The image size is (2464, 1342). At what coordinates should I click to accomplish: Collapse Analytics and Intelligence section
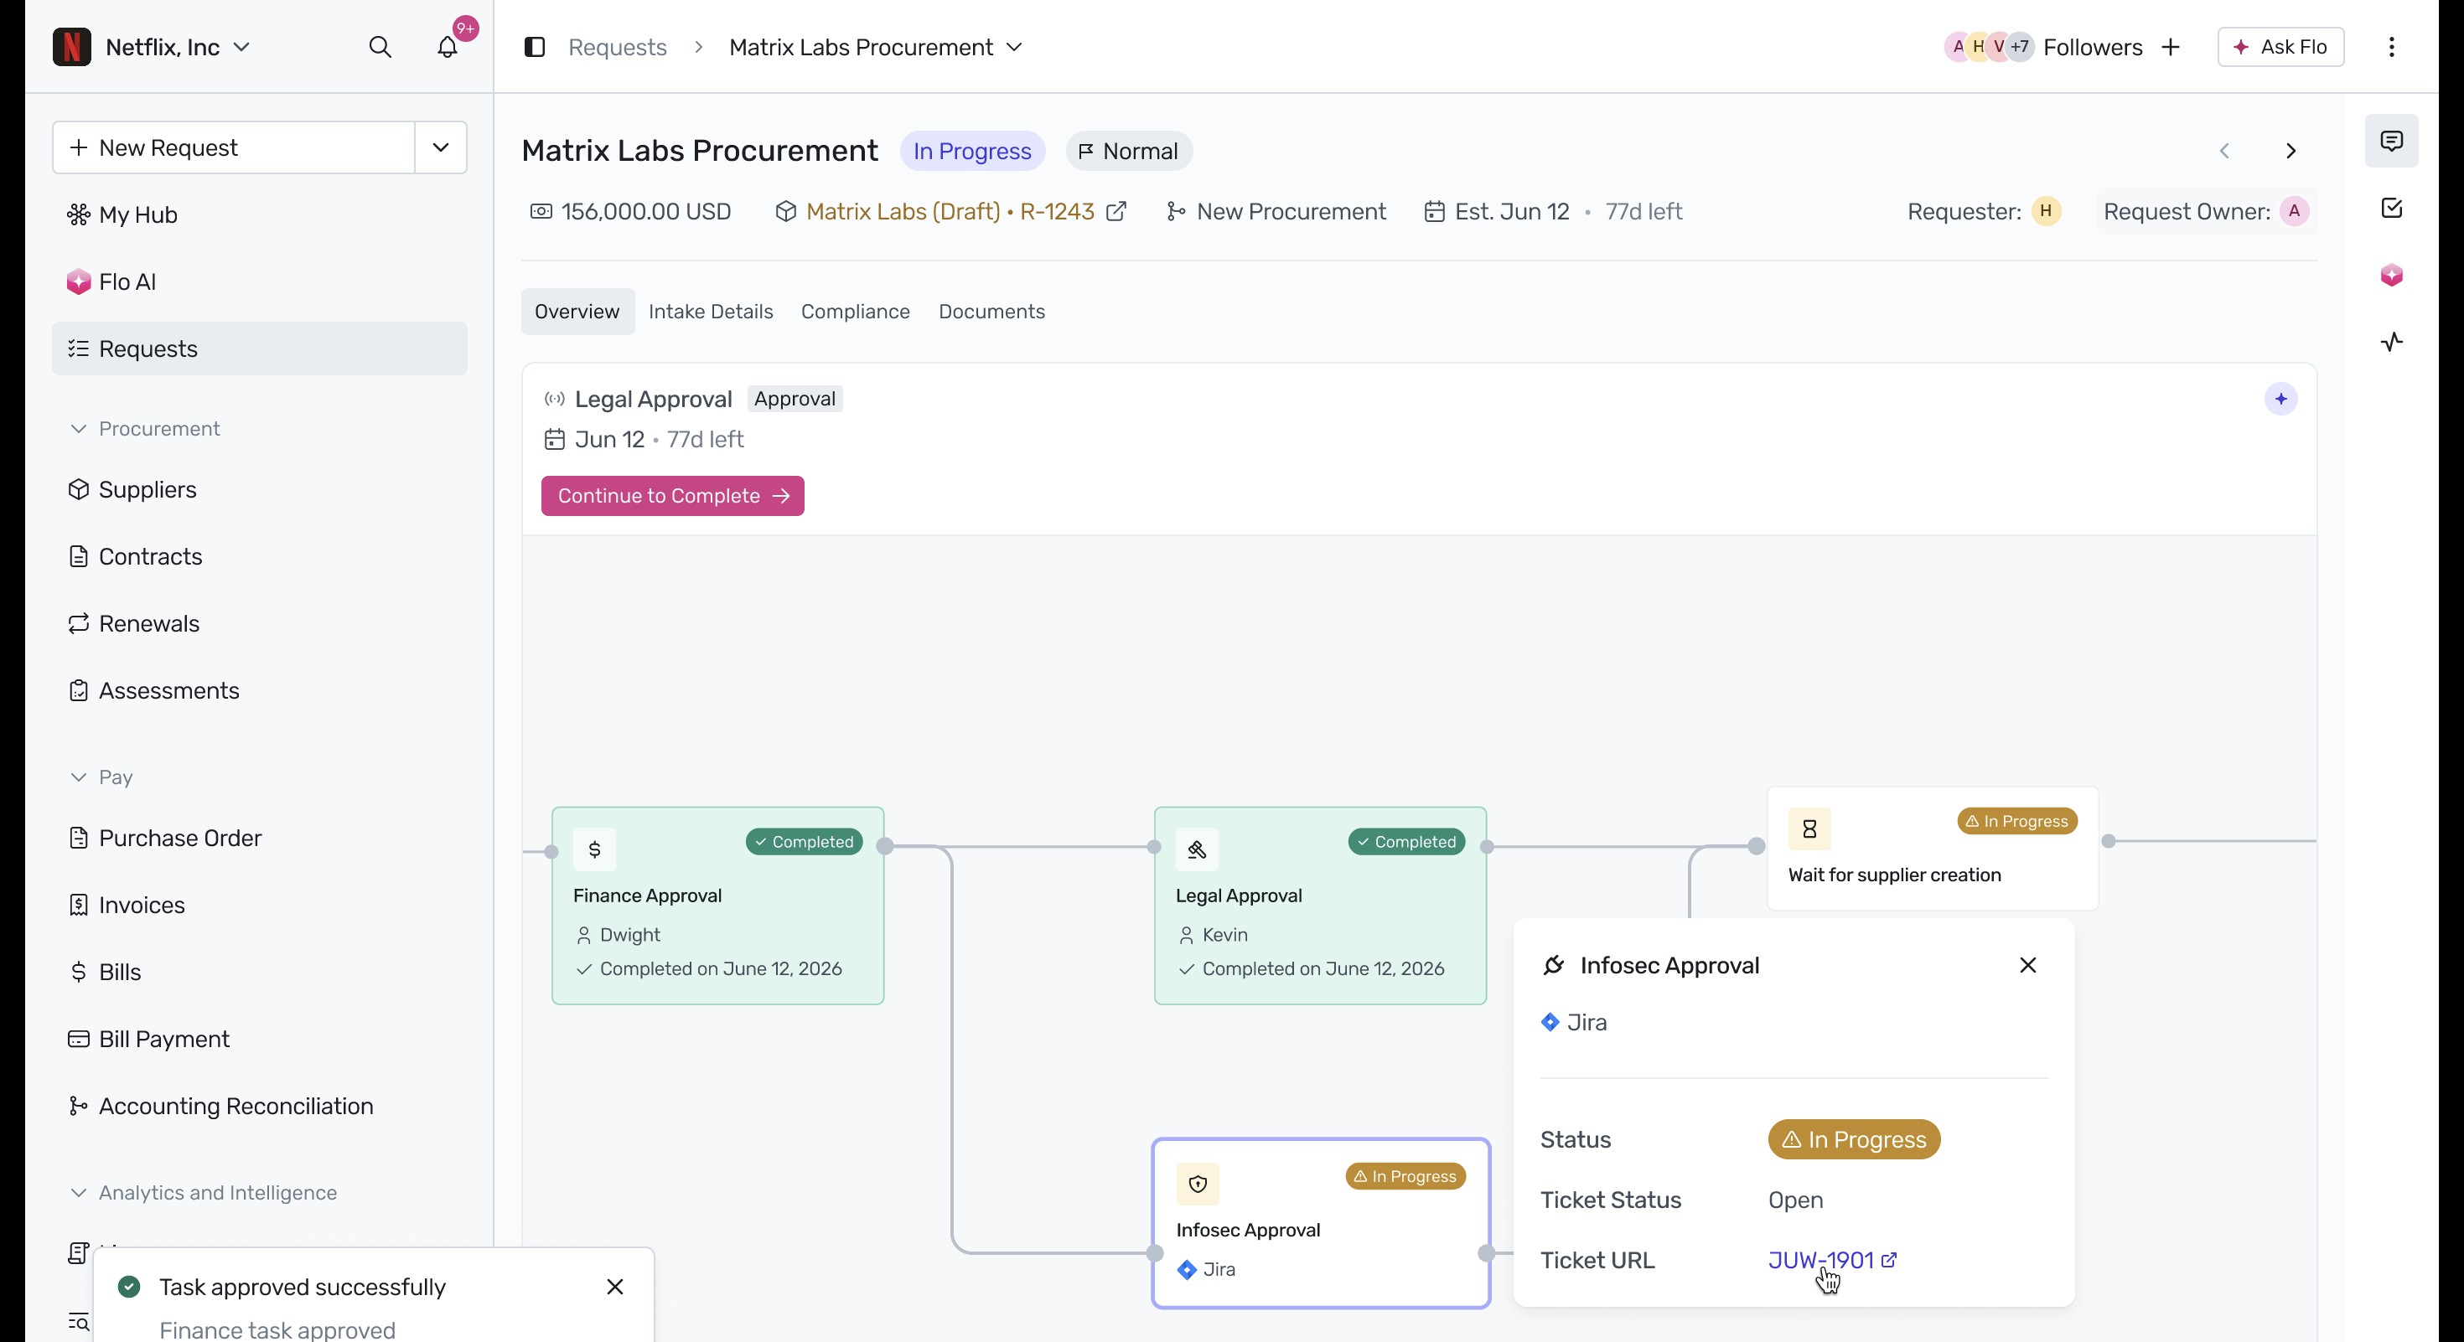pyautogui.click(x=79, y=1193)
